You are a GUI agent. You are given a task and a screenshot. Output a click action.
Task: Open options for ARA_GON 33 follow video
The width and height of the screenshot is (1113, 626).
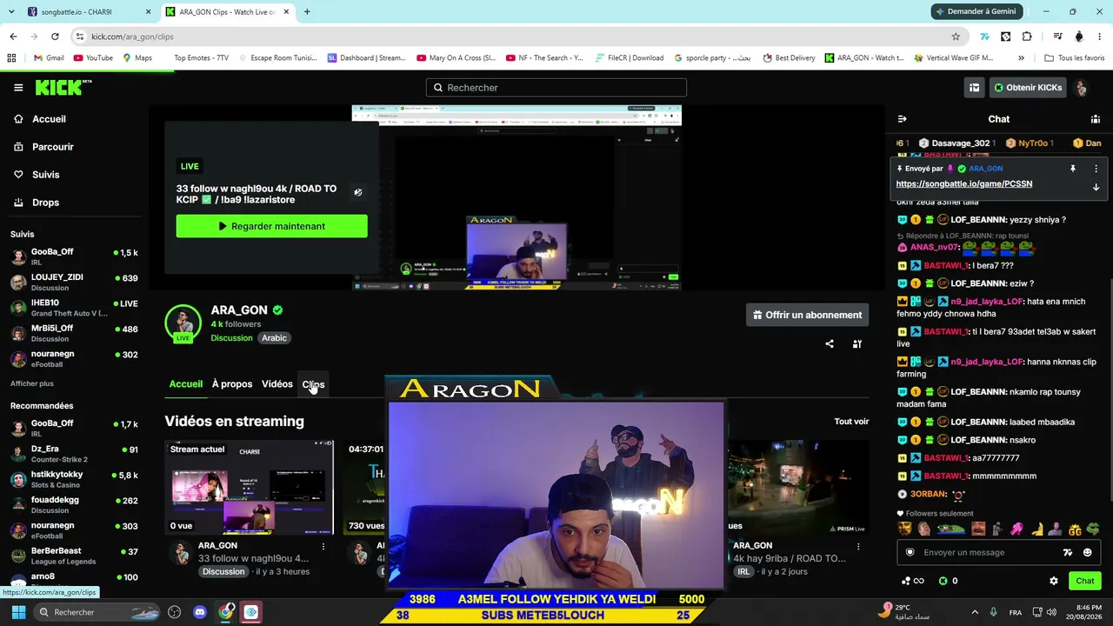pyautogui.click(x=323, y=547)
